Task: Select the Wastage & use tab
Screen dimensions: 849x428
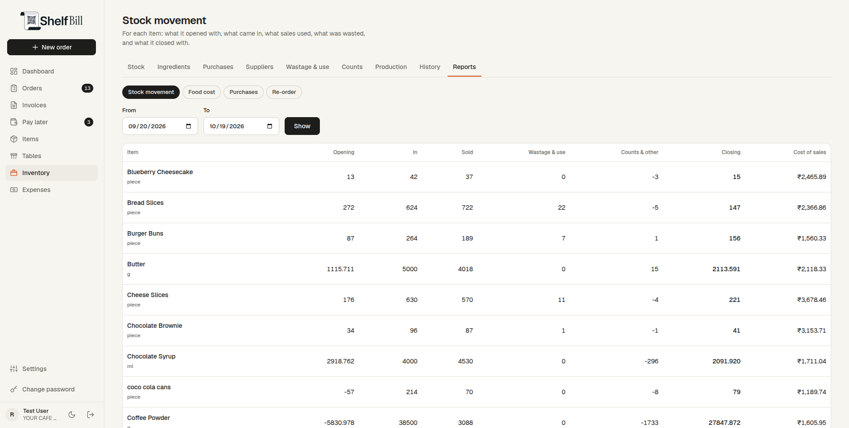Action: tap(307, 67)
